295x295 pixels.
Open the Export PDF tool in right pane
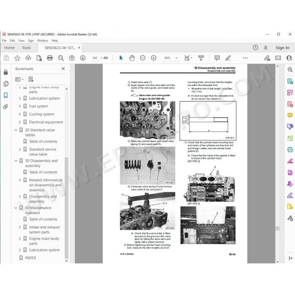[290, 81]
